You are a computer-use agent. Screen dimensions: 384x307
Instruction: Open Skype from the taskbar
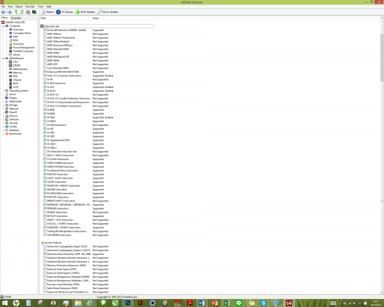point(263,303)
